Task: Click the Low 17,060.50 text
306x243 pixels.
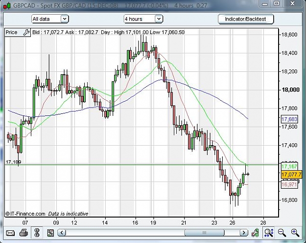Action: click(167, 32)
